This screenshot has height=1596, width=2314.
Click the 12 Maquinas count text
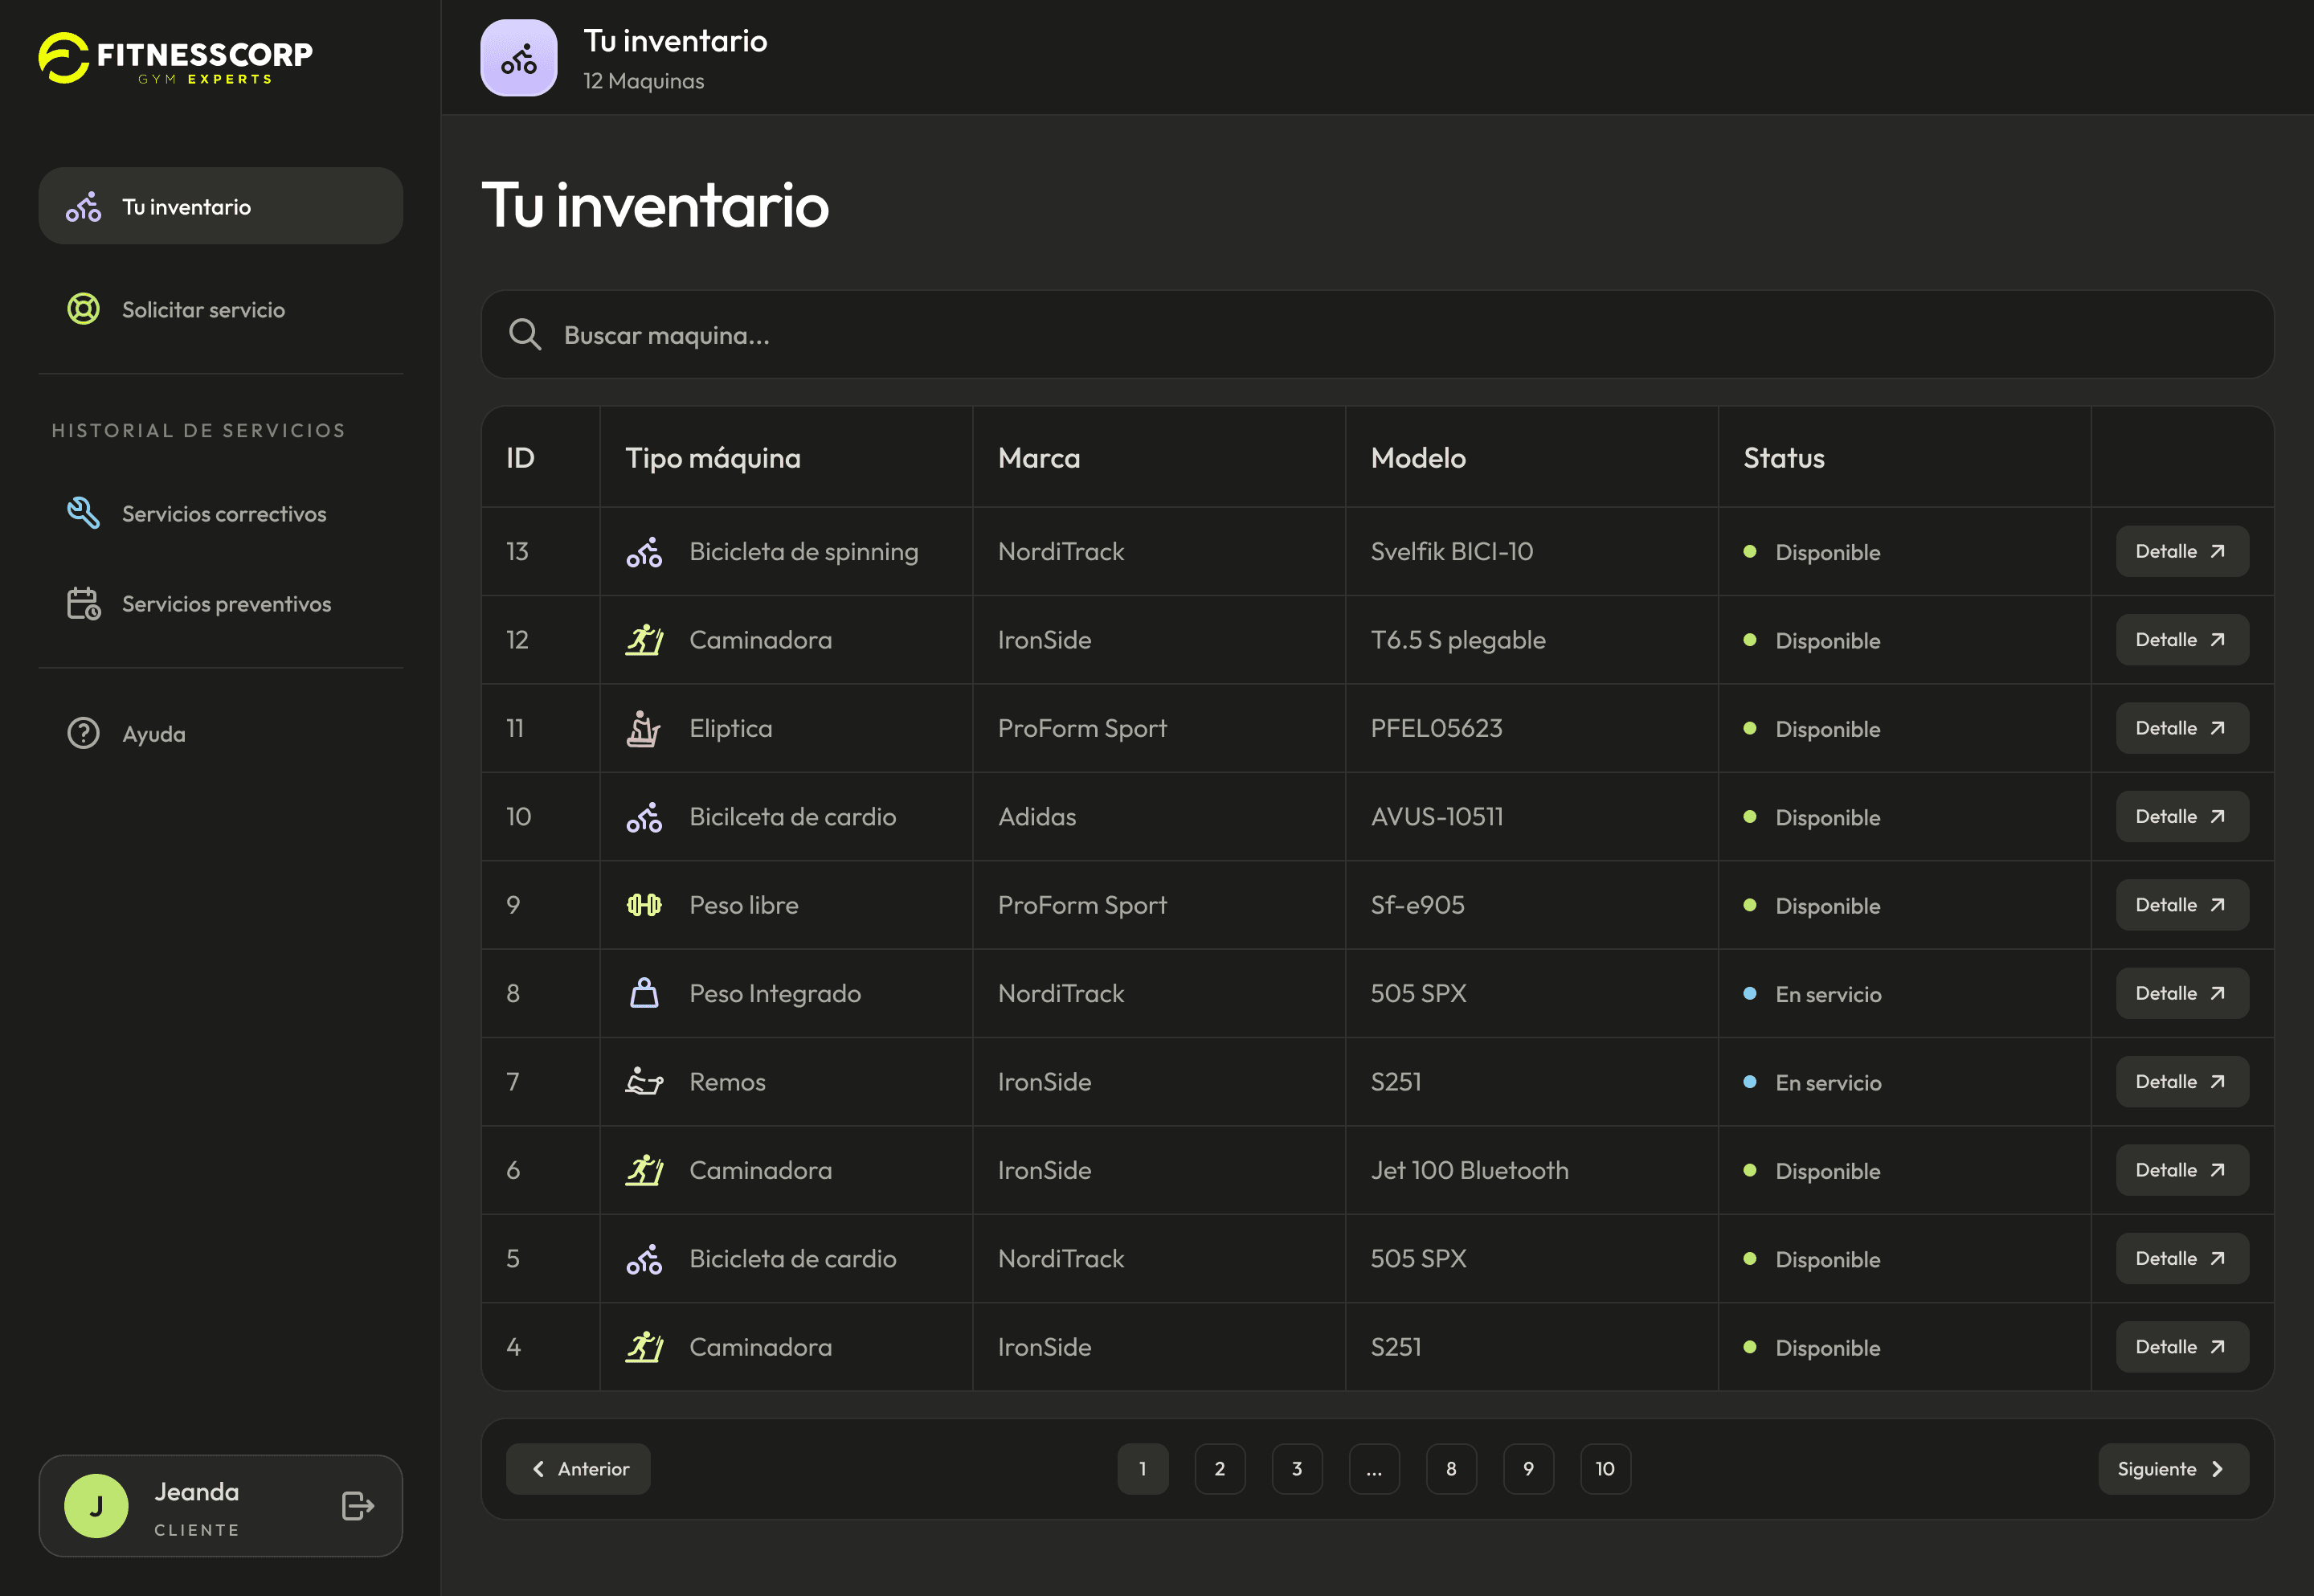pos(644,81)
